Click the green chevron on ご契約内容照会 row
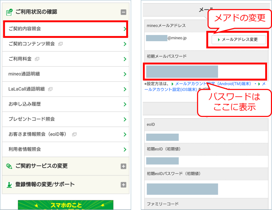The height and width of the screenshot is (210, 272). [x=125, y=29]
